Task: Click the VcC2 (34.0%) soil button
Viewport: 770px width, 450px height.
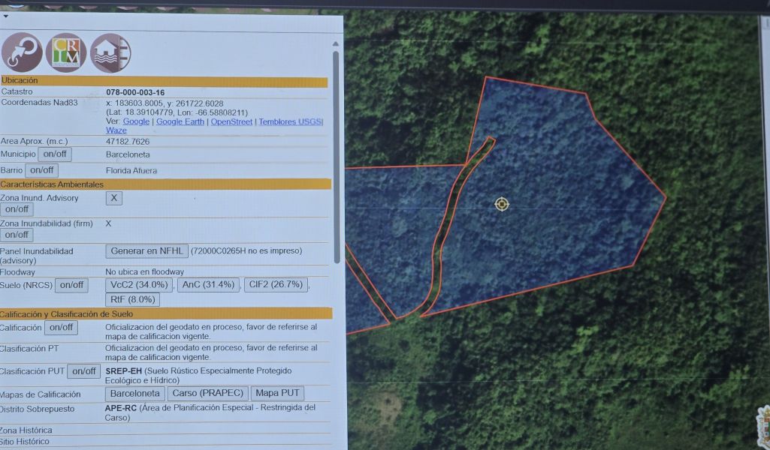Action: click(139, 285)
